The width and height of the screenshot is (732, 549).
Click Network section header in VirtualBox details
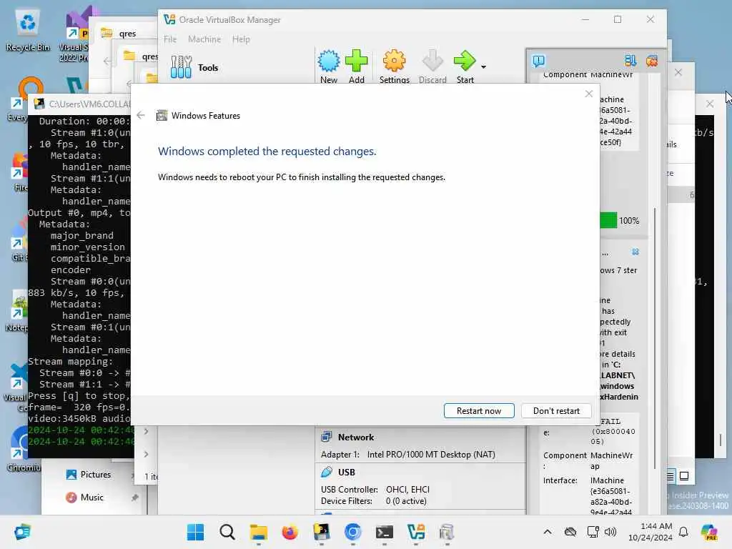(x=356, y=437)
